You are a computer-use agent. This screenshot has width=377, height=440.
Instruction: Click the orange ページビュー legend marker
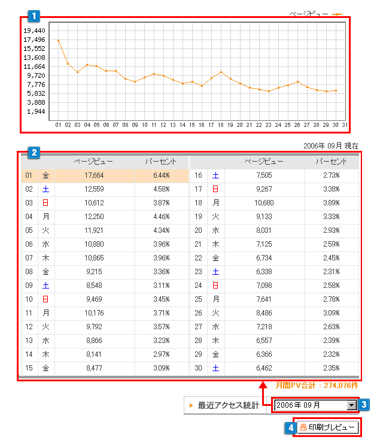(338, 13)
